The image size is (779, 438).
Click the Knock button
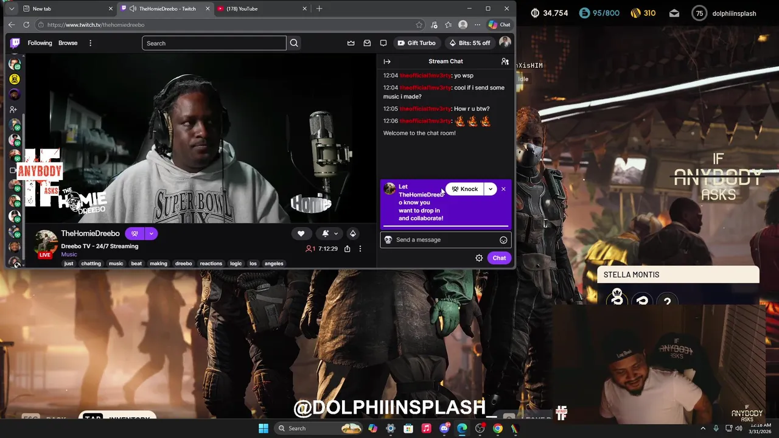(464, 189)
